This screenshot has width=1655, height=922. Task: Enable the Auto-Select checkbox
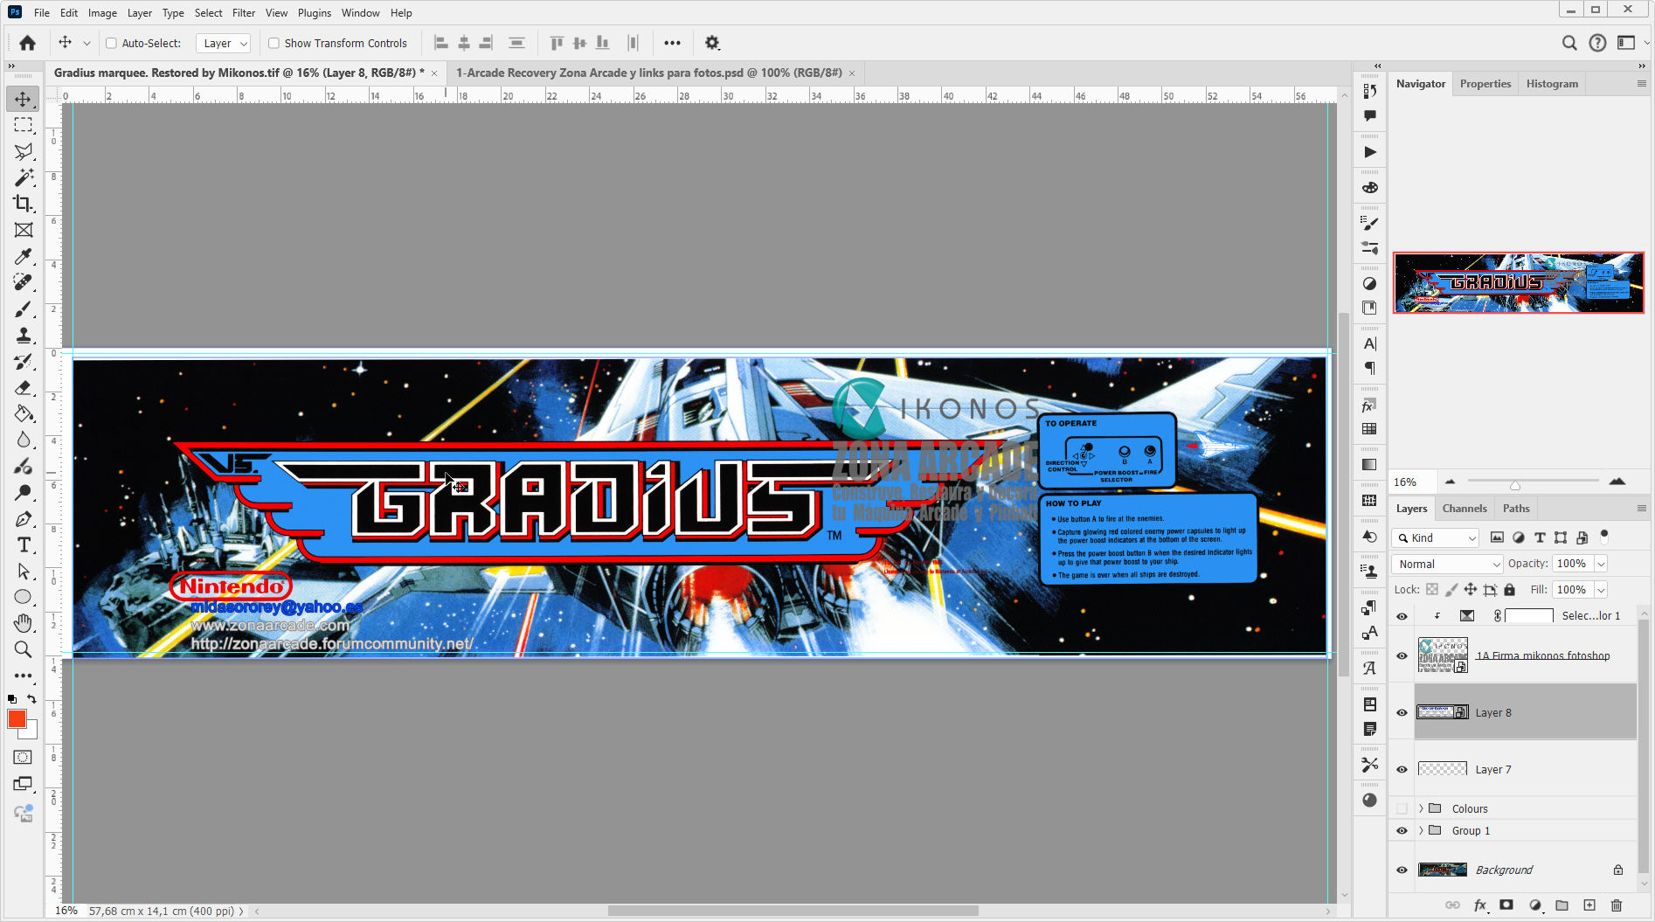(x=112, y=42)
